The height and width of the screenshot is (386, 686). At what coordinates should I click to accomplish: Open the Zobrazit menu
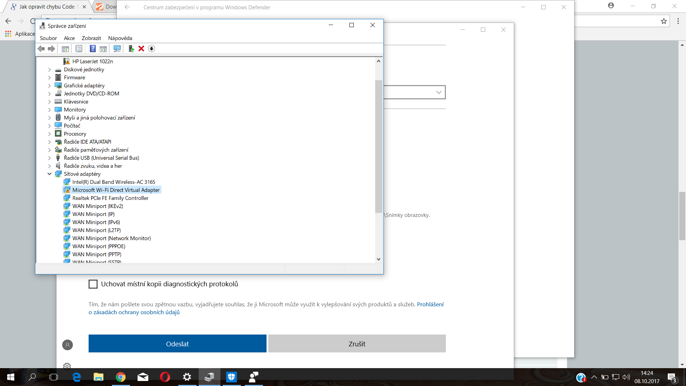(91, 38)
